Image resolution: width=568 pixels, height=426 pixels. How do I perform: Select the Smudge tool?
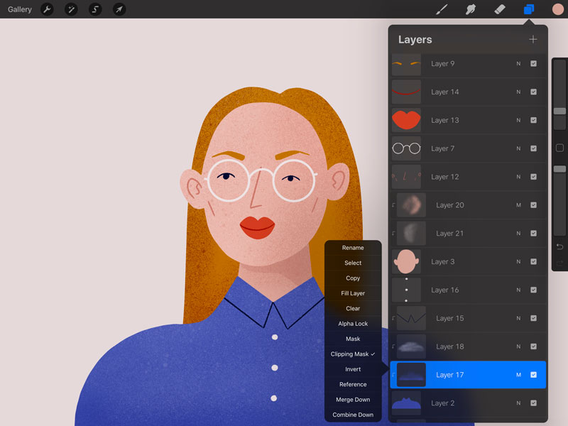click(x=471, y=9)
